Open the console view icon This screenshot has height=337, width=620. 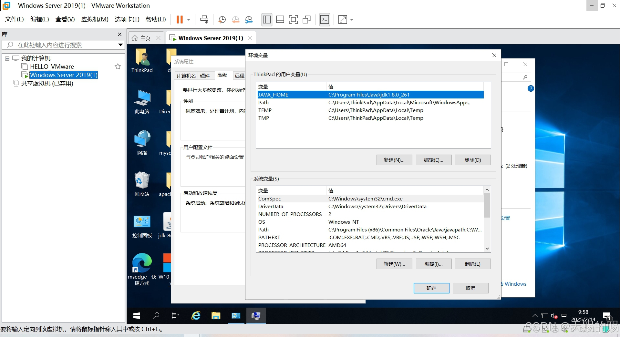(x=325, y=20)
